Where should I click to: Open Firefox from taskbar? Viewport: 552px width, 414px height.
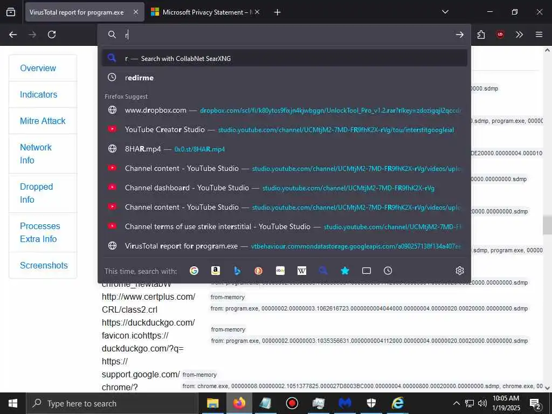tap(239, 403)
